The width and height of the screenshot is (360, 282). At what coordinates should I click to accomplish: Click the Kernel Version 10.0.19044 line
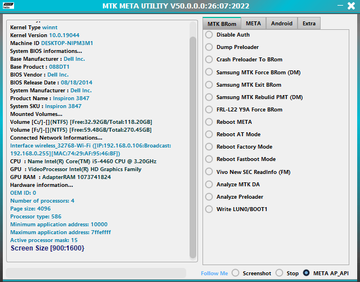45,35
